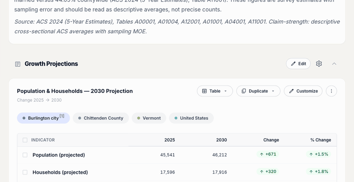The width and height of the screenshot is (354, 182).
Task: Click the % Change column header
Action: click(320, 140)
